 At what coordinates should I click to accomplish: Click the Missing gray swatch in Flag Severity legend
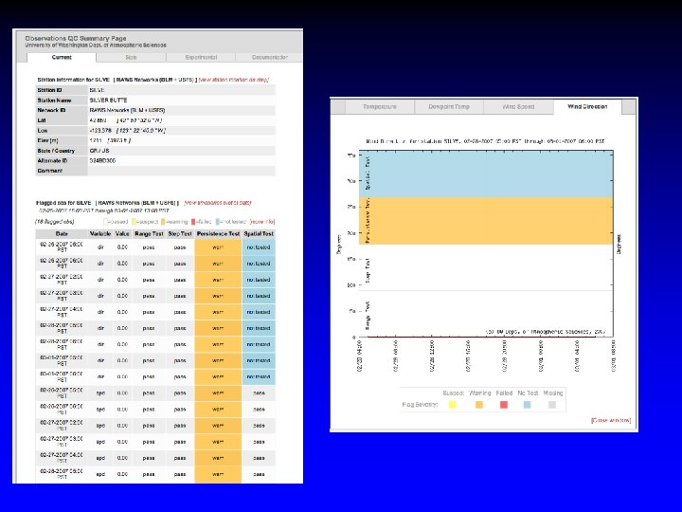[552, 405]
